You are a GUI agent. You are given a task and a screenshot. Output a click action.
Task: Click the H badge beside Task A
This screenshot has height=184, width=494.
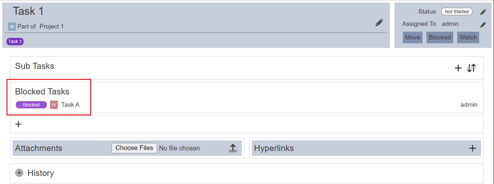[x=54, y=105]
